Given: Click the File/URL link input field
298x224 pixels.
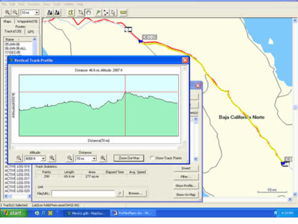Looking at the screenshot, I should [83, 193].
